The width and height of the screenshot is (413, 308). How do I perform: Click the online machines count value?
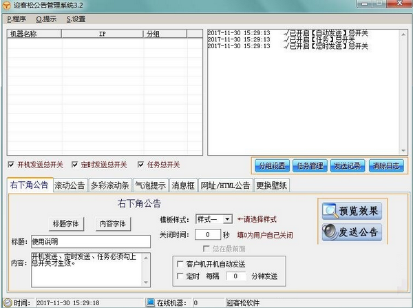(x=195, y=302)
